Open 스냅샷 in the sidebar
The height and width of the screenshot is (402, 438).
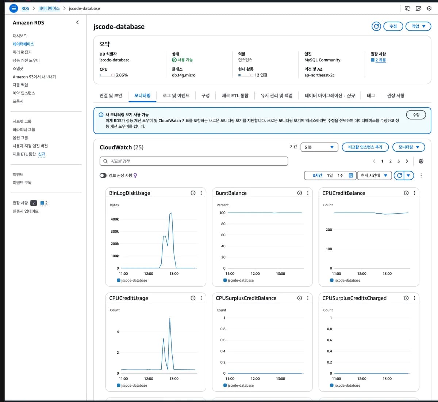click(x=18, y=68)
